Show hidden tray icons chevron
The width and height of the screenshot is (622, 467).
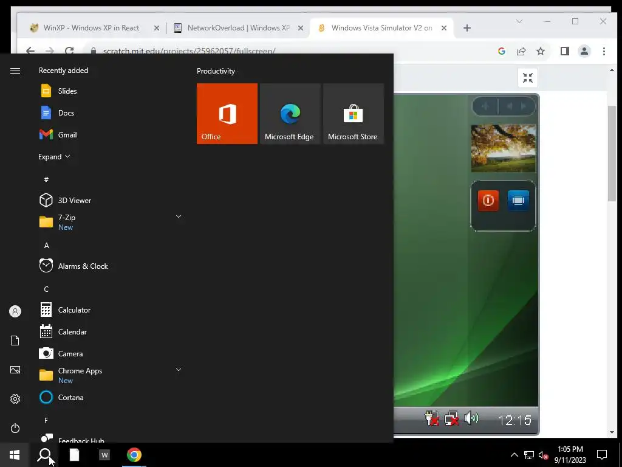pos(514,455)
